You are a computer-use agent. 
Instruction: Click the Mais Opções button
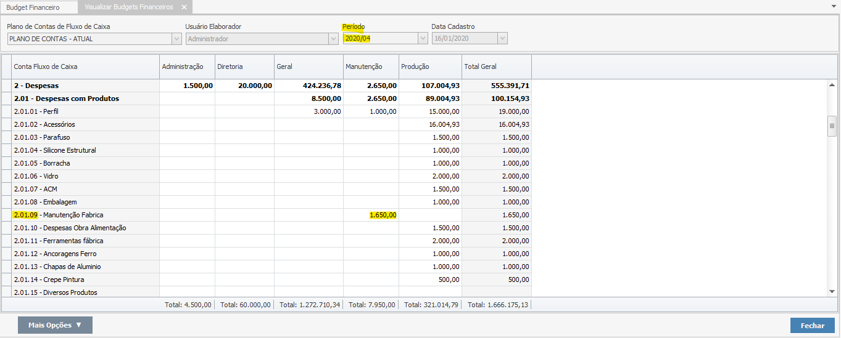[x=55, y=325]
